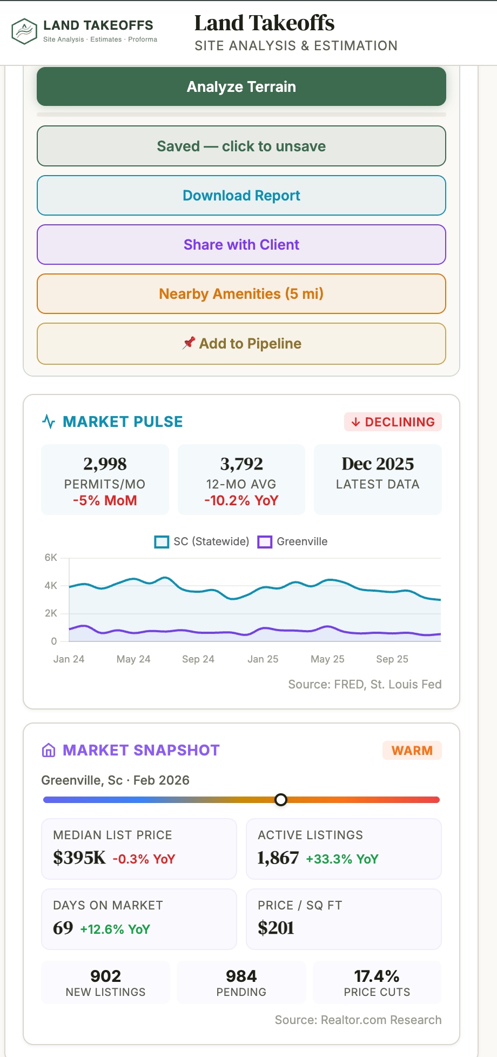
Task: Click the pulse waveform icon beside MARKET PULSE
Action: point(49,422)
